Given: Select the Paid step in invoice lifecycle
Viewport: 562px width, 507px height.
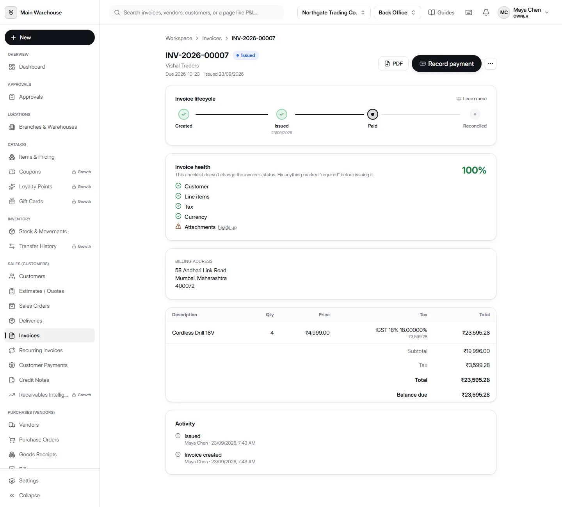Looking at the screenshot, I should click(x=373, y=115).
